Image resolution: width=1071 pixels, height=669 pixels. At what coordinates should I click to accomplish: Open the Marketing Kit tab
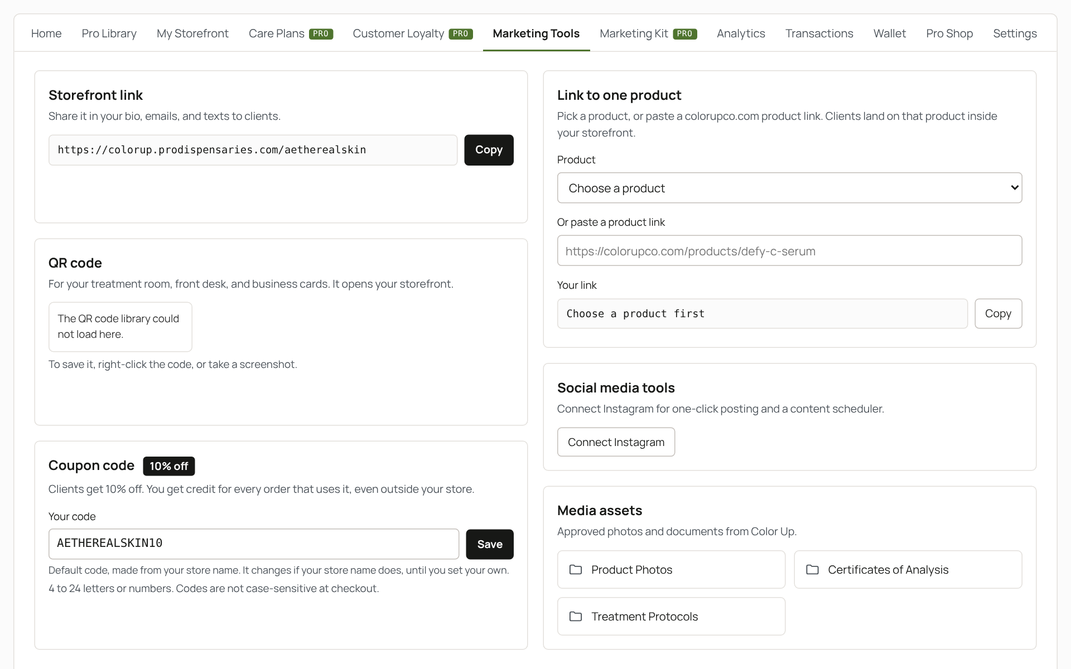(648, 33)
